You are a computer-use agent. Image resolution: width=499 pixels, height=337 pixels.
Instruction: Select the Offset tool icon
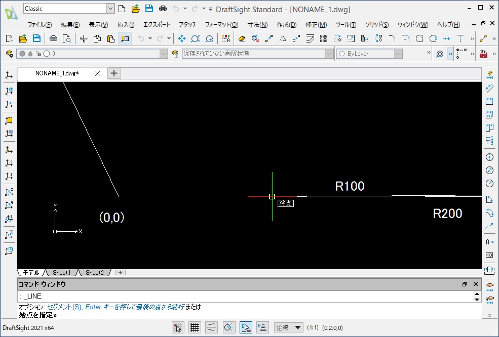(310, 39)
